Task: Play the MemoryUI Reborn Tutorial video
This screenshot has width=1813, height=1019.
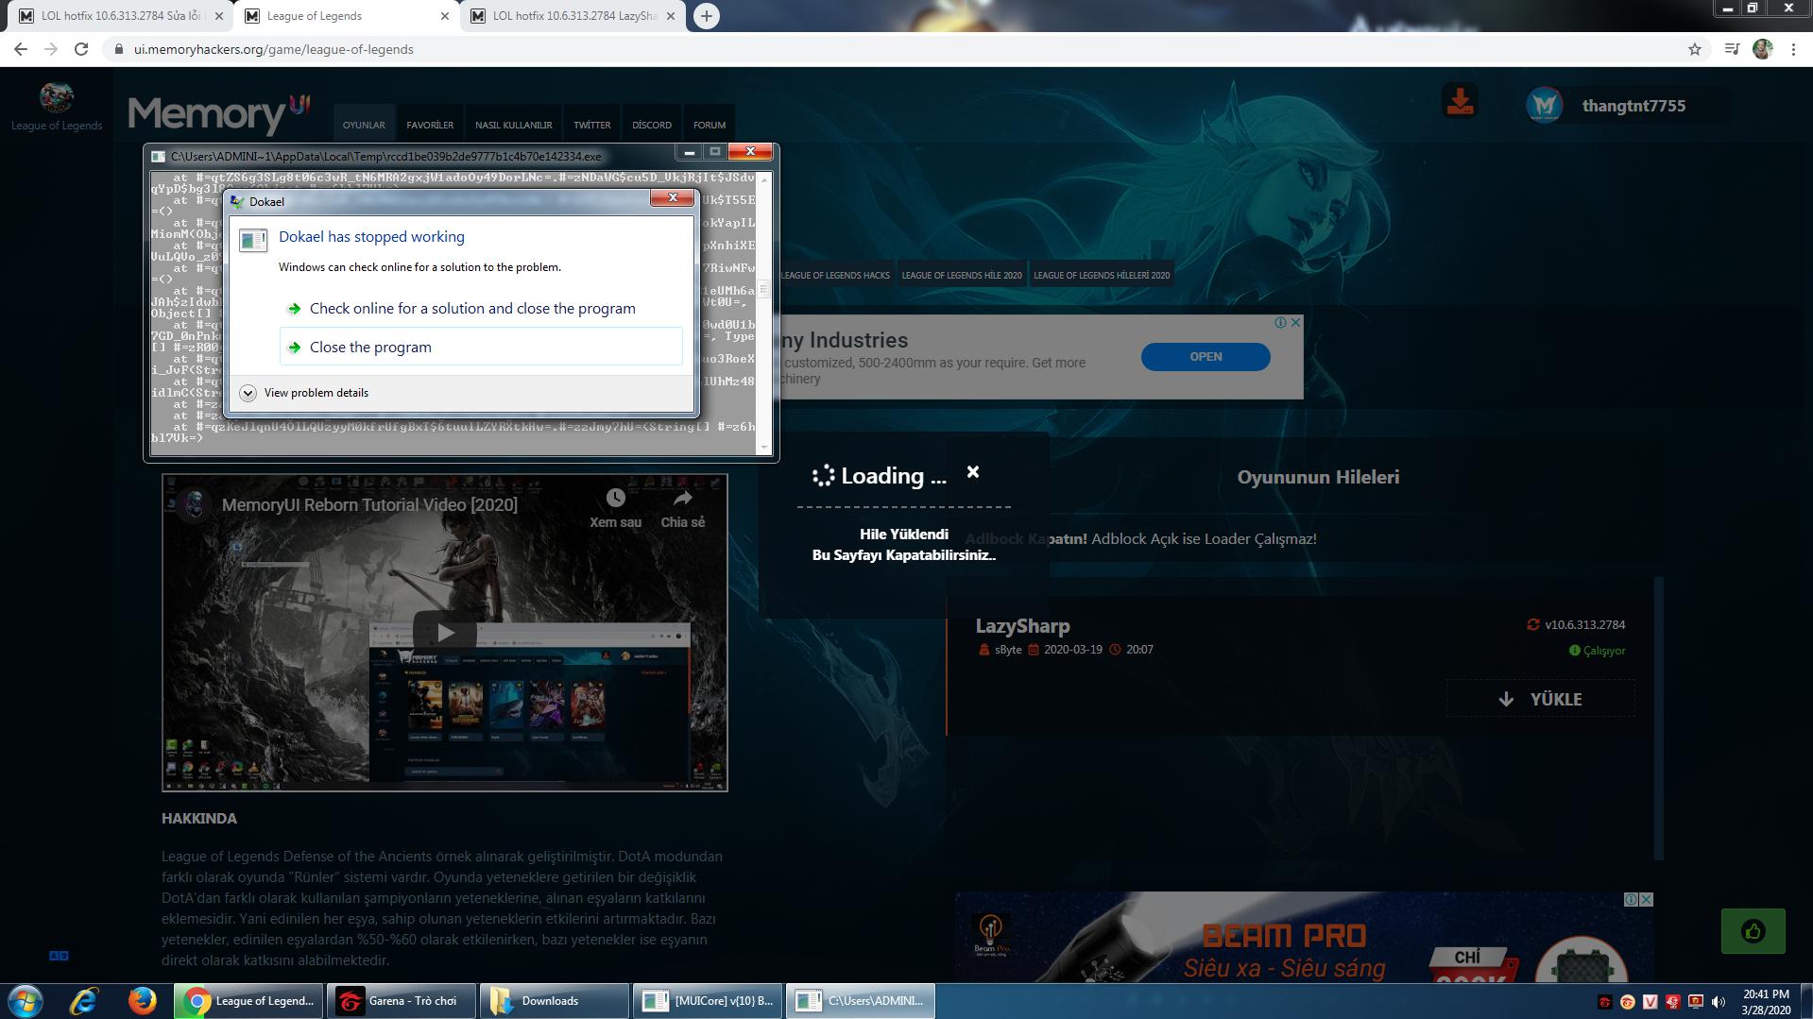Action: point(445,632)
